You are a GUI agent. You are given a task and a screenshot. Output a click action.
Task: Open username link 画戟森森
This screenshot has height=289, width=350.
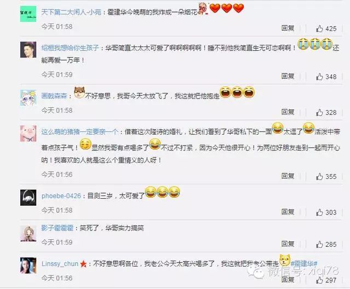[54, 96]
